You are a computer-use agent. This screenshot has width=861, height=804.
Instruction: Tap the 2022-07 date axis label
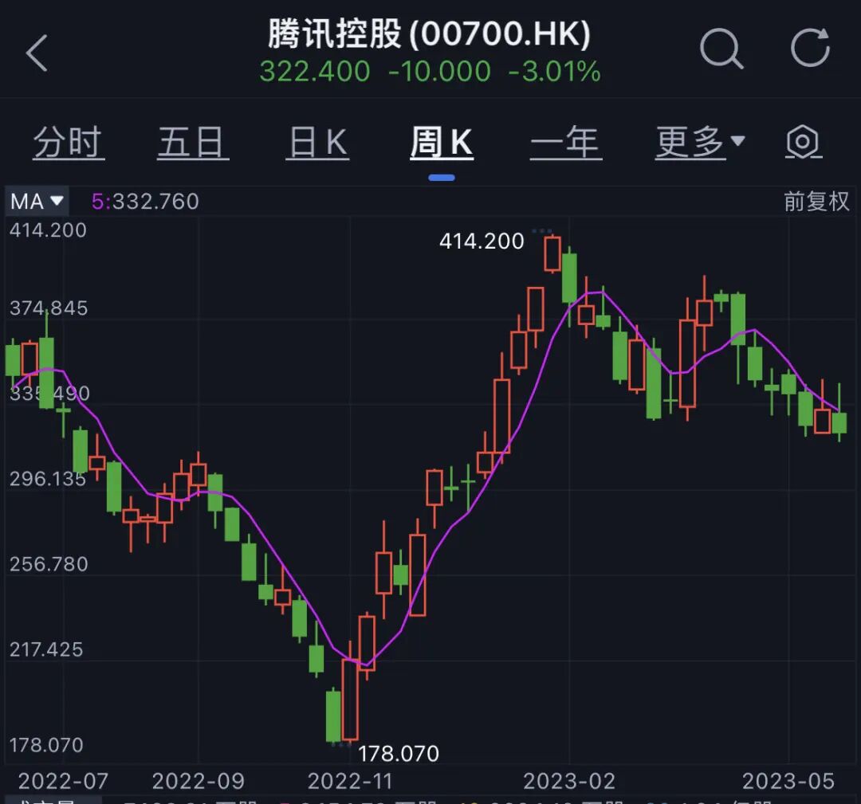click(63, 781)
